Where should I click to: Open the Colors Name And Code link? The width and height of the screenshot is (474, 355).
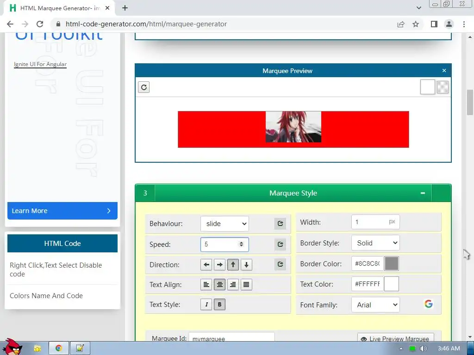tap(46, 295)
